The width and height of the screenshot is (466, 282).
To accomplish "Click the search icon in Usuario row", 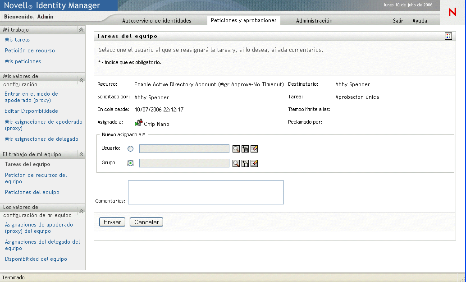I will (x=236, y=149).
